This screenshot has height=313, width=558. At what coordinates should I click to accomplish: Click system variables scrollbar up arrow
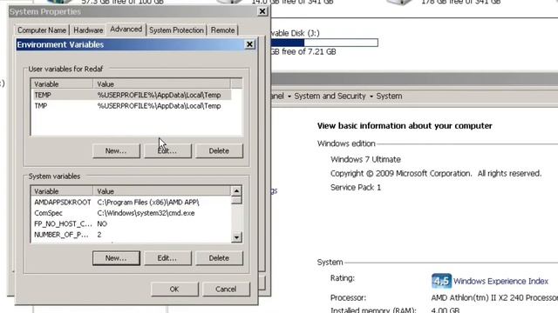coord(236,191)
